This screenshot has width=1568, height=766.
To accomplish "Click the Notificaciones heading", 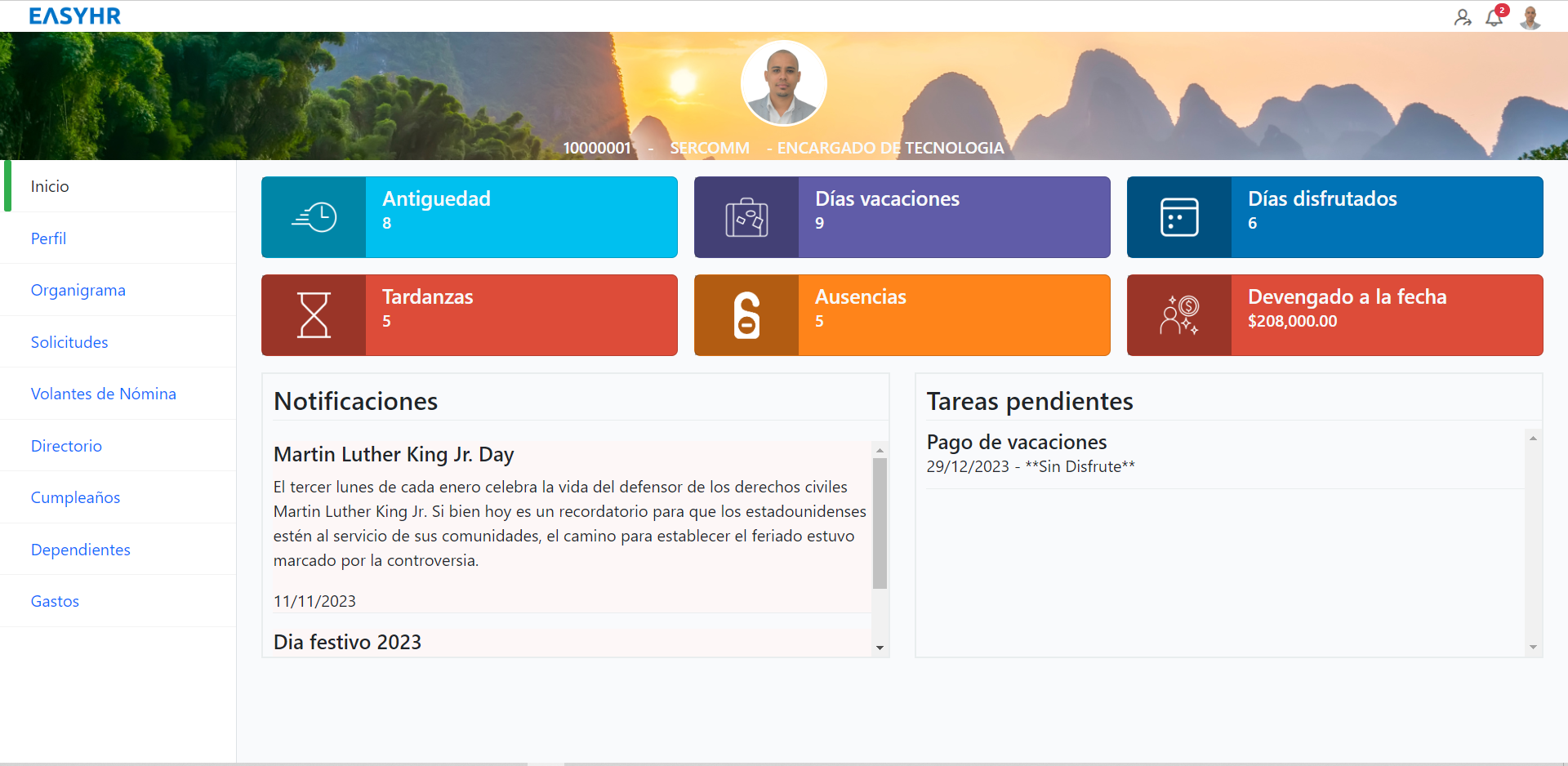I will point(356,401).
